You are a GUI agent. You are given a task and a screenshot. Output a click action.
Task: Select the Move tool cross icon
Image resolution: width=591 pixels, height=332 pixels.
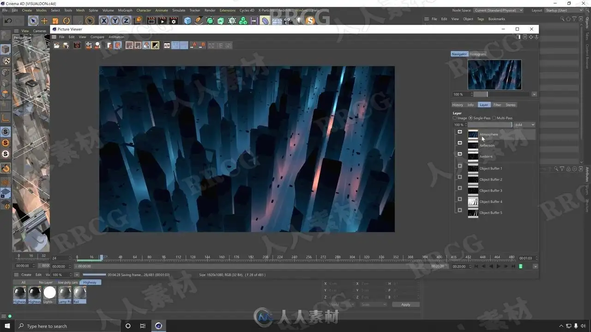click(x=44, y=21)
